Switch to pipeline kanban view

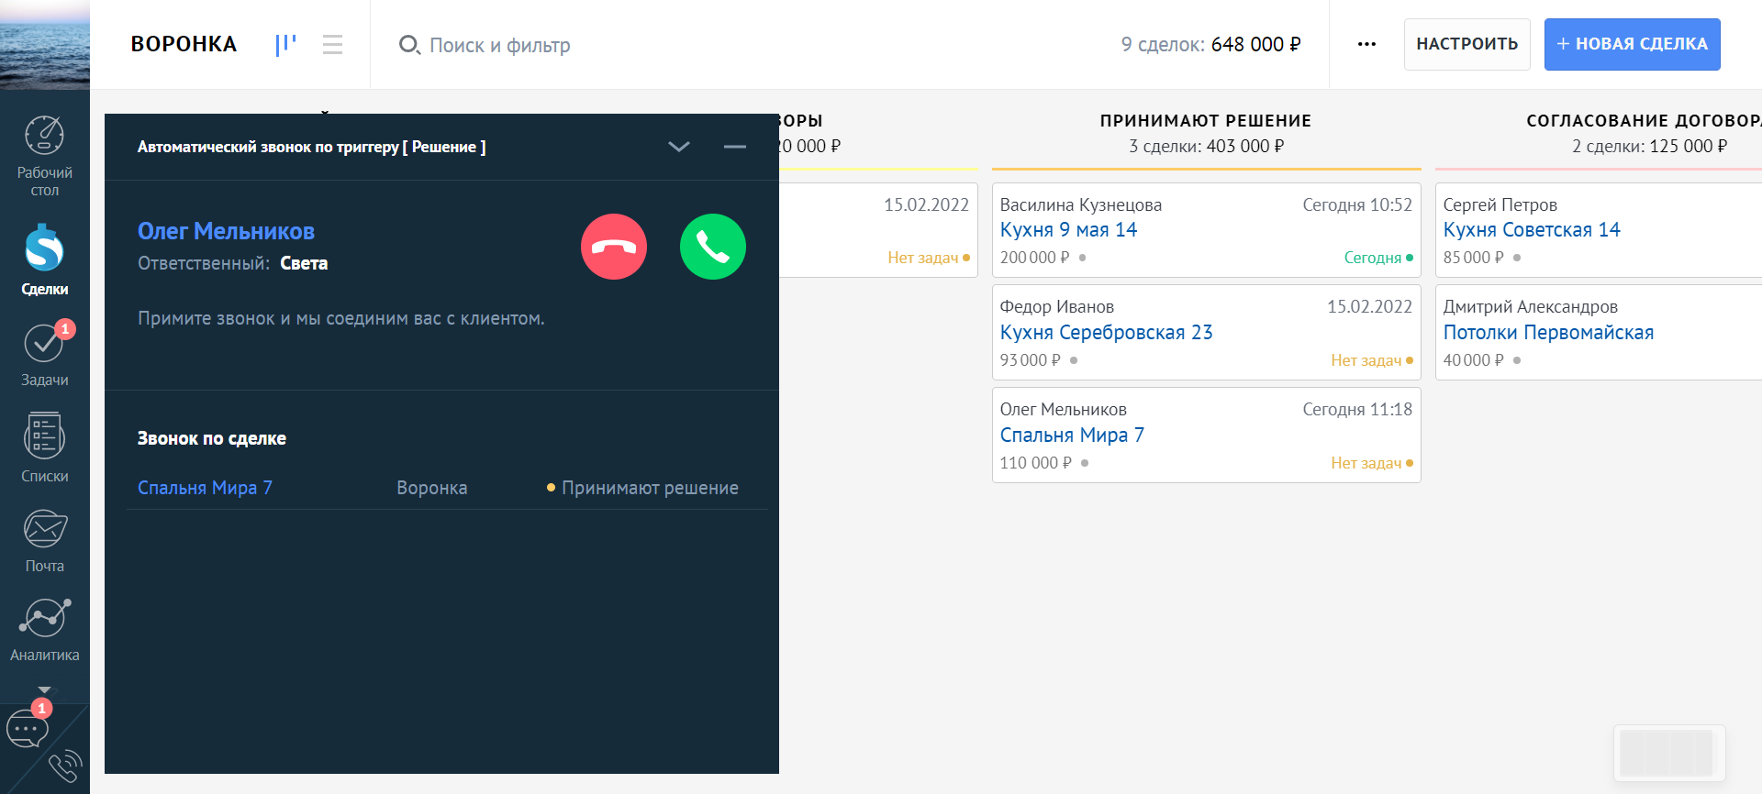coord(285,44)
